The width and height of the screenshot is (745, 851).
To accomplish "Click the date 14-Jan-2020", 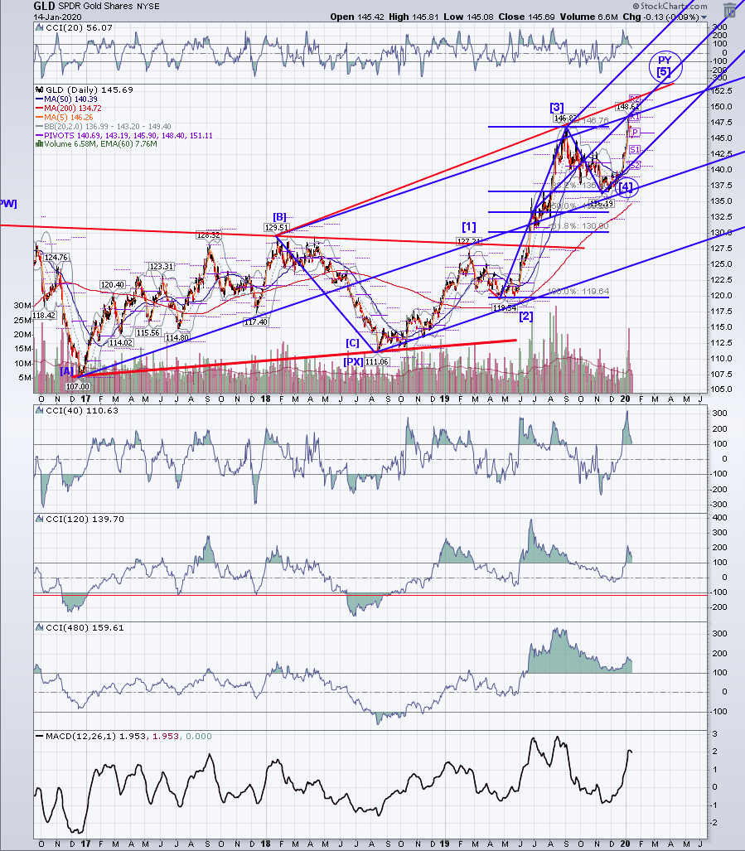I will coord(57,17).
